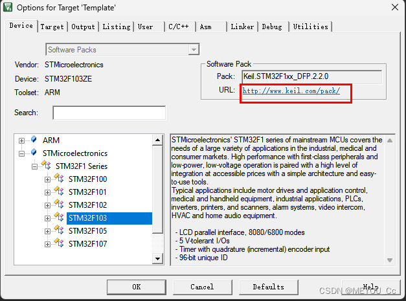
Task: Click the STM32F102 device icon
Action: (59, 204)
